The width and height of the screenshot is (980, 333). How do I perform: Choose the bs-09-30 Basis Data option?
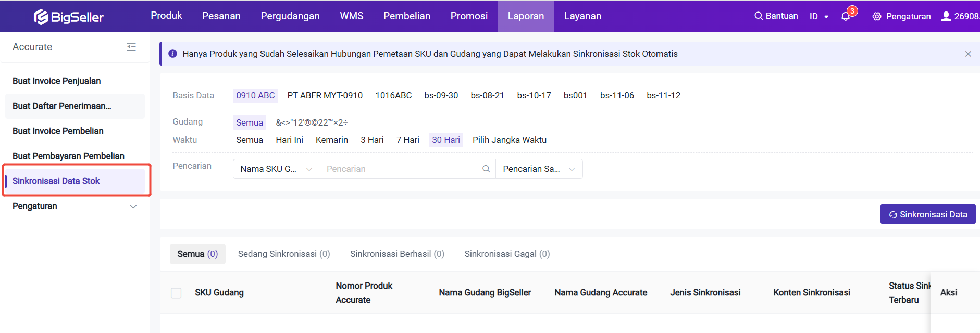441,95
